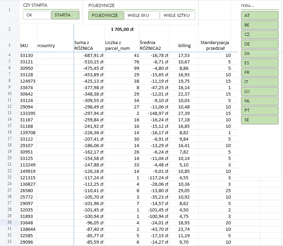Filter by country BE in slicer
The height and width of the screenshot is (246, 283).
coord(260,25)
